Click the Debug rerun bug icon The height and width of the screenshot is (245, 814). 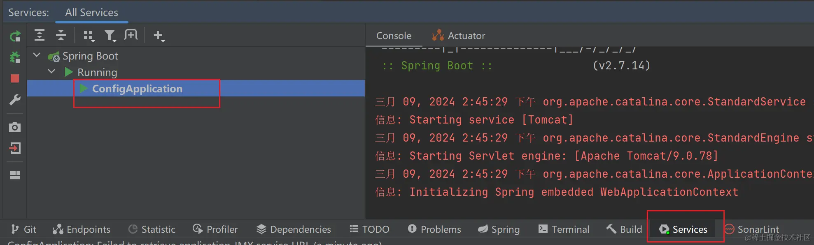click(x=15, y=57)
